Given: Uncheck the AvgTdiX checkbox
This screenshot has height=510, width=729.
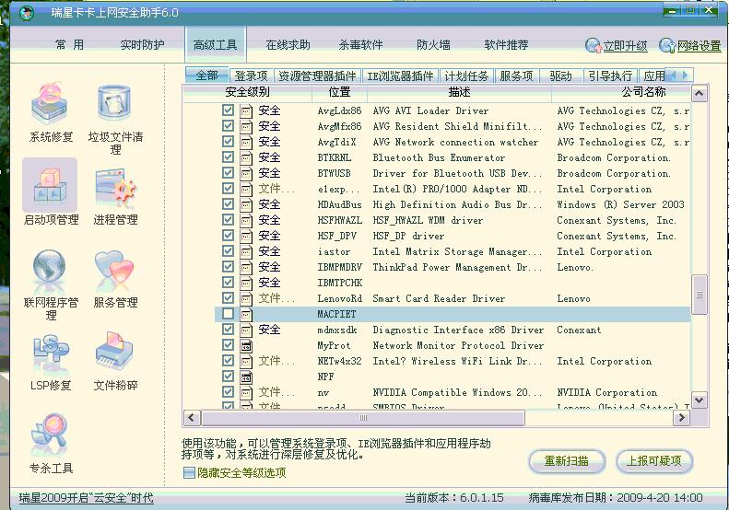Looking at the screenshot, I should [228, 141].
